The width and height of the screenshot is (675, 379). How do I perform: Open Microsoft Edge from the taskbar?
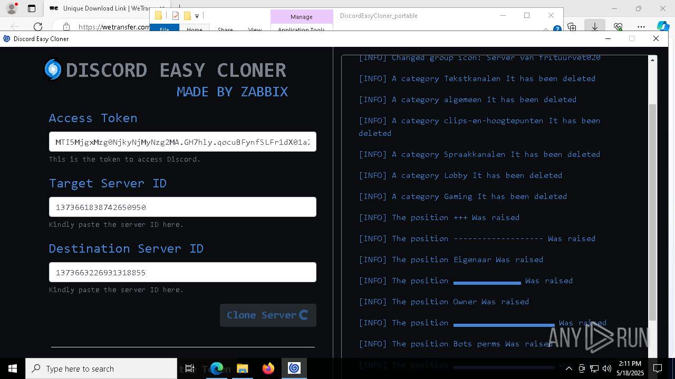tap(217, 368)
